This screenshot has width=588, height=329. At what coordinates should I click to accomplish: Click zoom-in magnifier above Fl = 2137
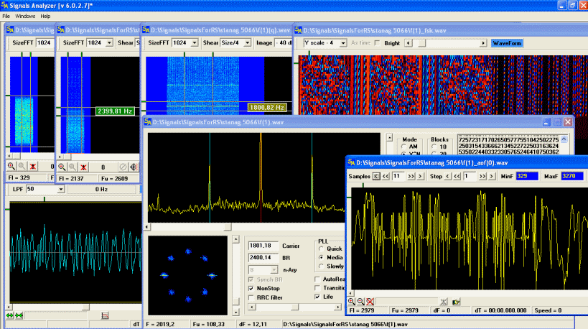tap(62, 167)
